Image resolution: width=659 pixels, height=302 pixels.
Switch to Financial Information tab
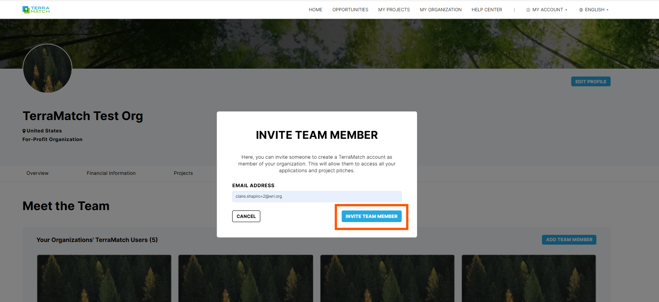tap(111, 173)
